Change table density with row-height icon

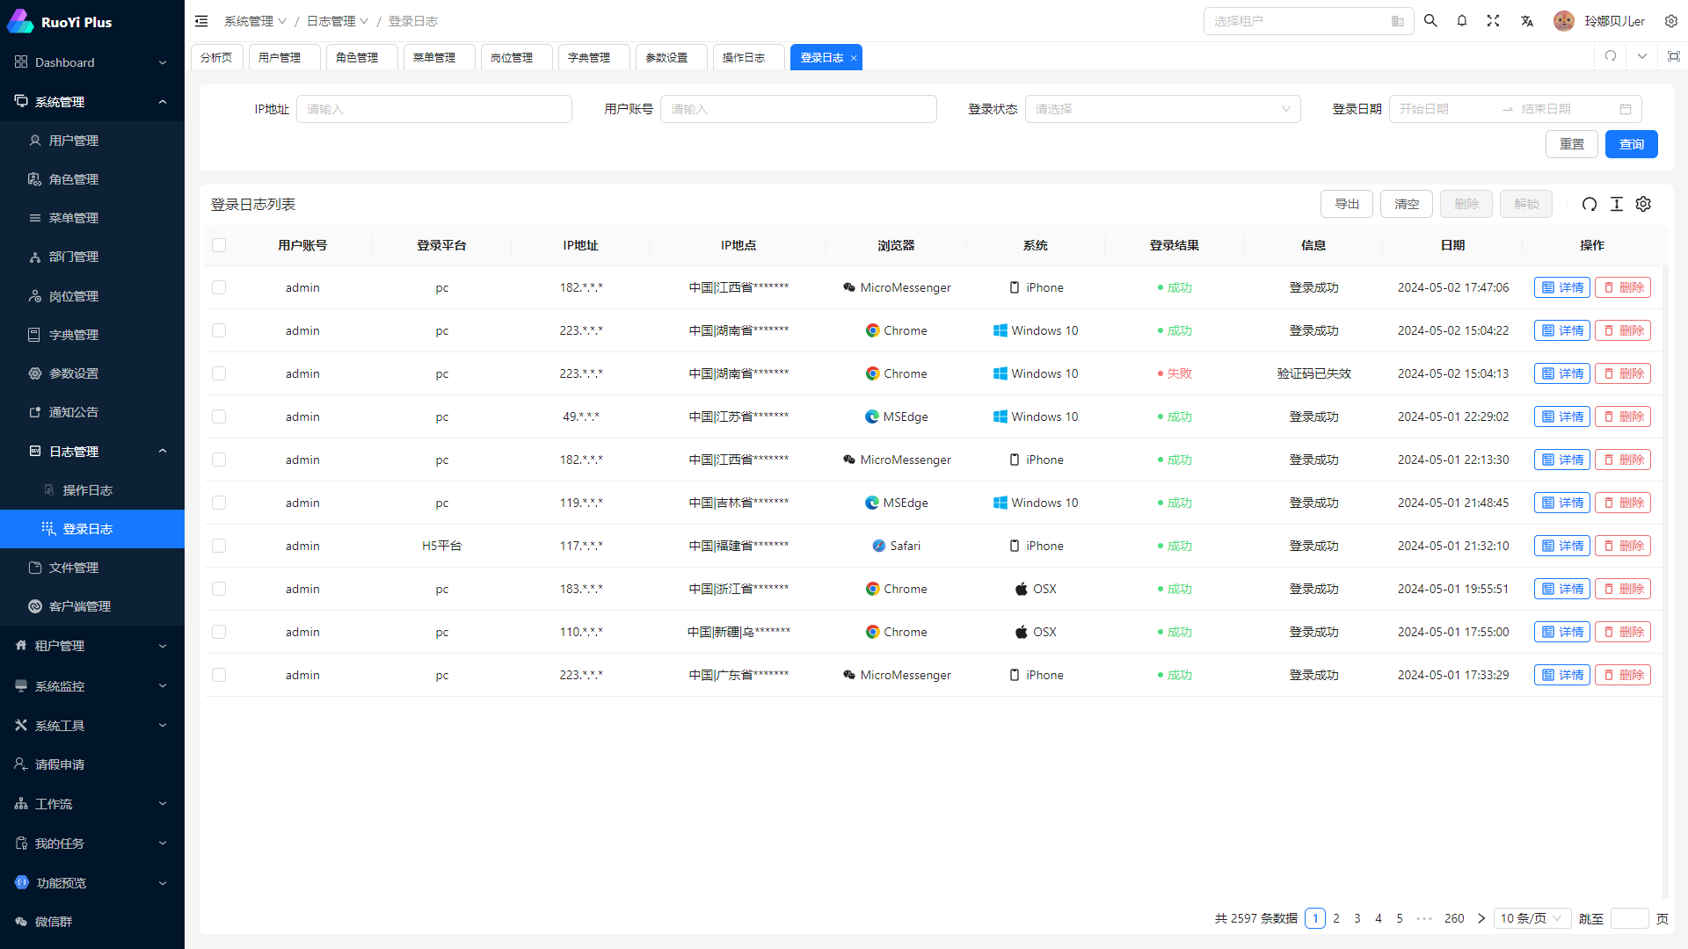(1617, 204)
